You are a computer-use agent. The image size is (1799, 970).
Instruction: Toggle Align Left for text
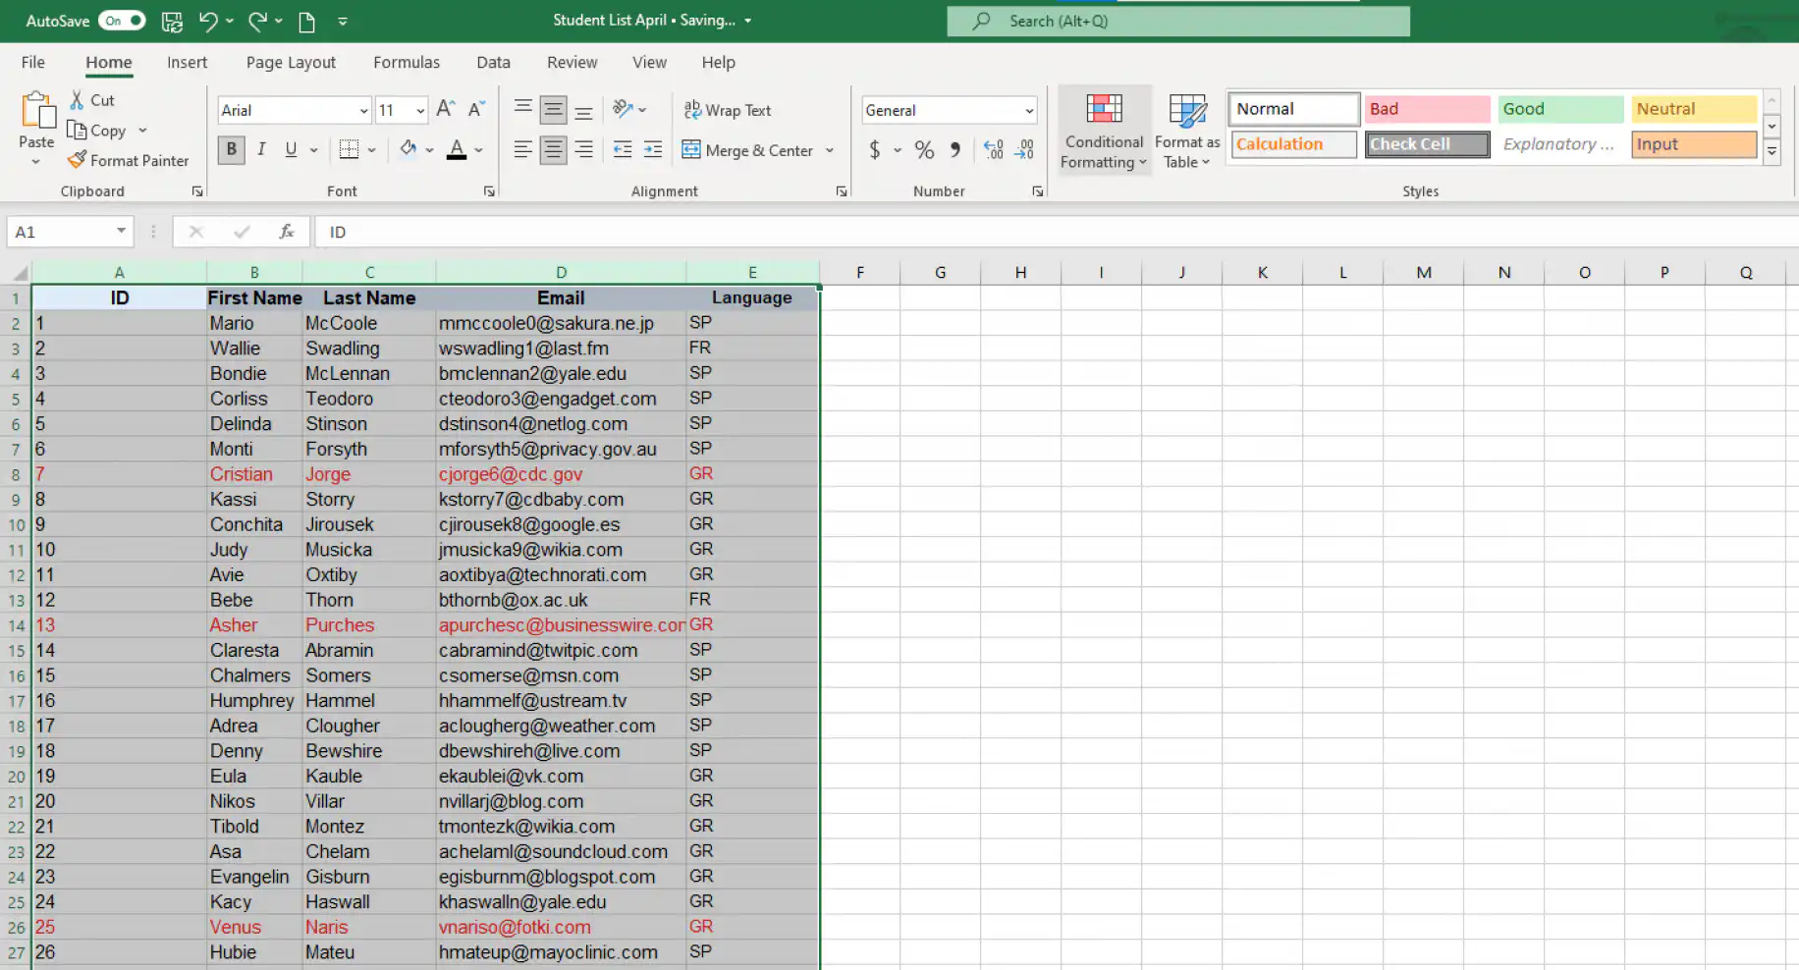(x=523, y=149)
